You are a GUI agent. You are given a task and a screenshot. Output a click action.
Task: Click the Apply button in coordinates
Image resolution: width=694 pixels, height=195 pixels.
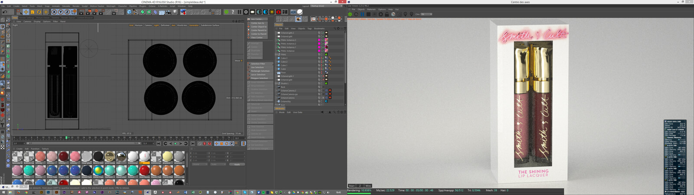(237, 164)
